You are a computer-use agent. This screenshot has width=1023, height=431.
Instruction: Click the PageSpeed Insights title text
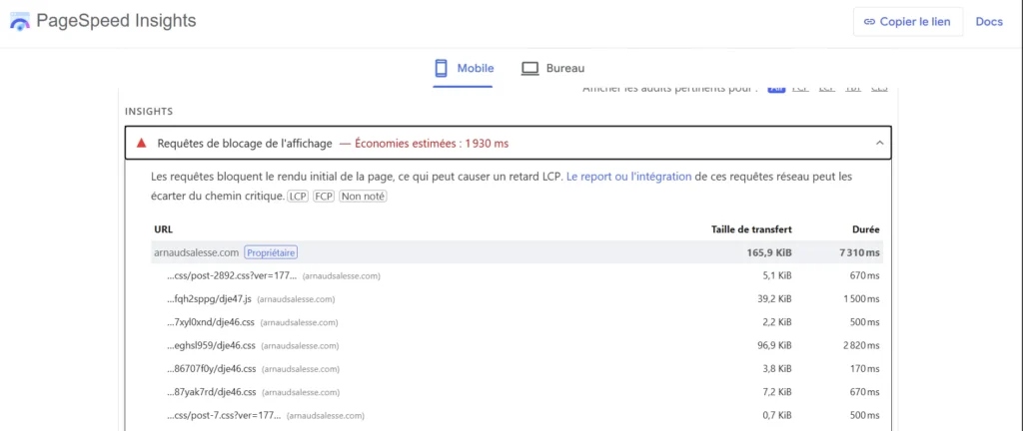point(116,21)
